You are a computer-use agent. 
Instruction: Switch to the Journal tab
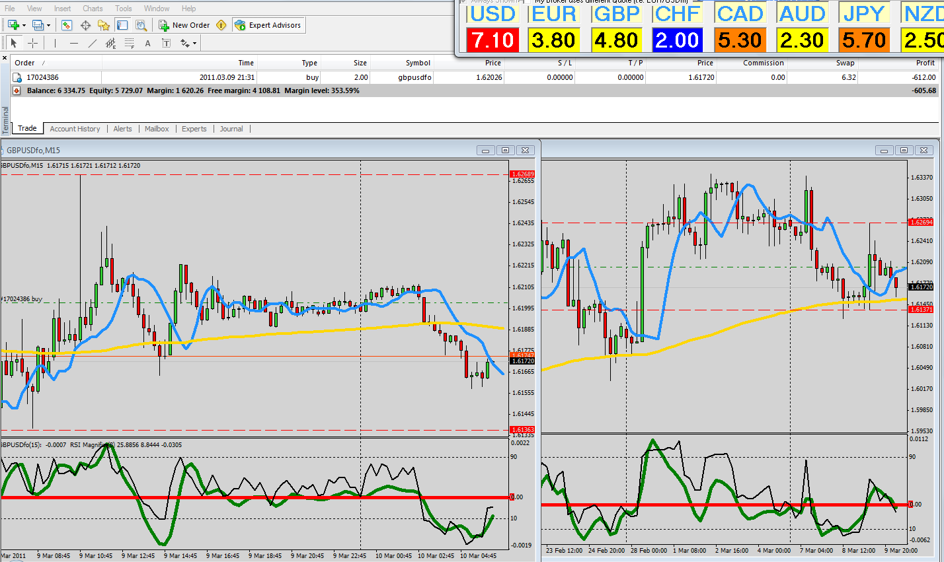231,129
